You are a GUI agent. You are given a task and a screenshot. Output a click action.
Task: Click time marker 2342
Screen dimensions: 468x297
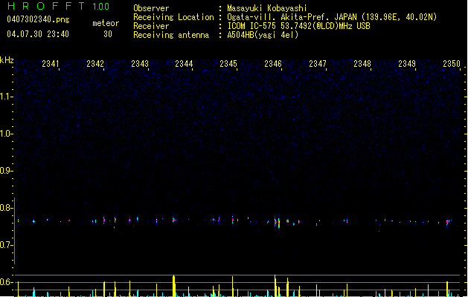(95, 64)
